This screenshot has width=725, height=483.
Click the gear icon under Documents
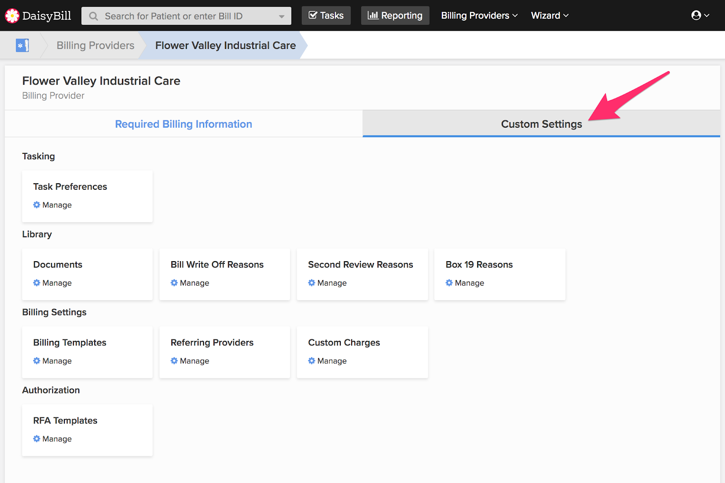coord(37,283)
